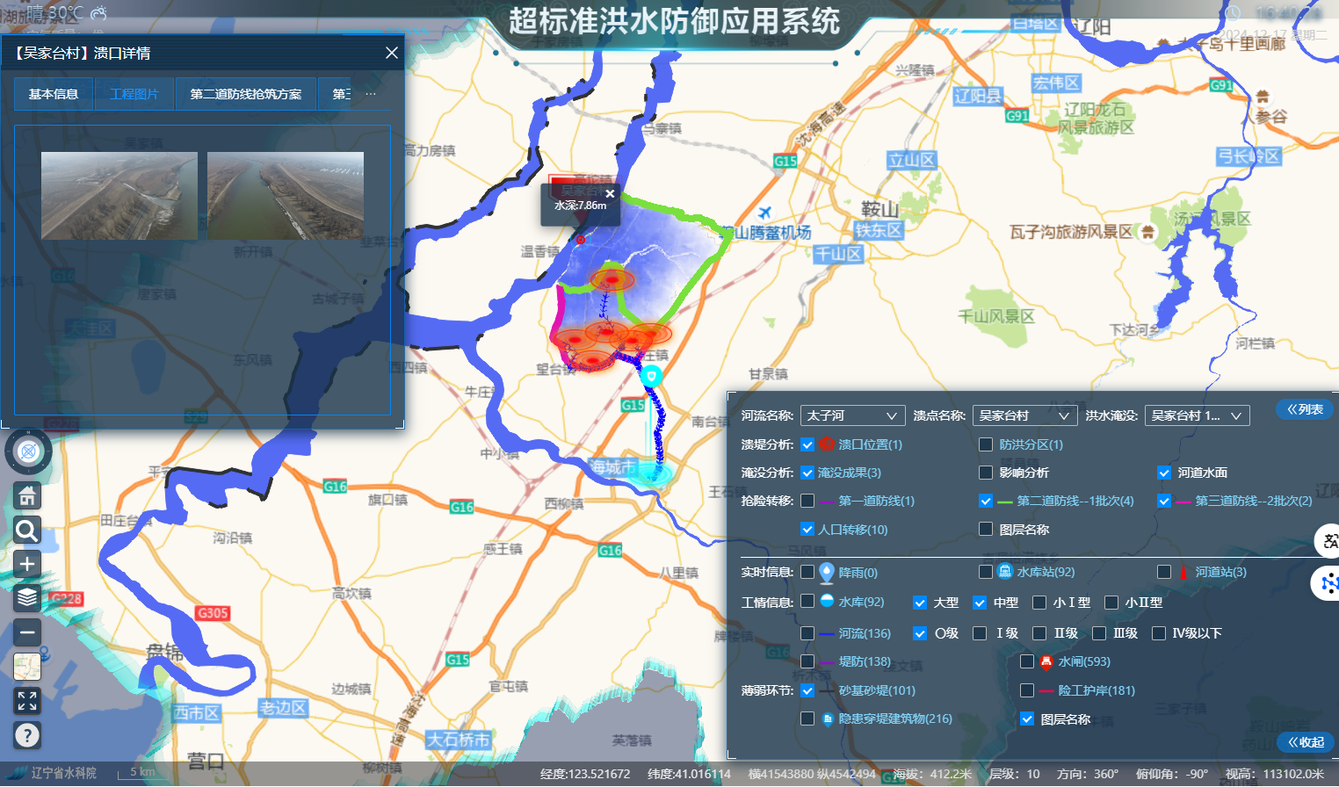Screen dimensions: 1339x787
Task: Click the 隐患穿堤建筑物(216) layer link
Action: pos(895,718)
